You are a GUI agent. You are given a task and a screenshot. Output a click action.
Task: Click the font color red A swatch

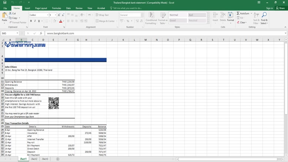61,21
